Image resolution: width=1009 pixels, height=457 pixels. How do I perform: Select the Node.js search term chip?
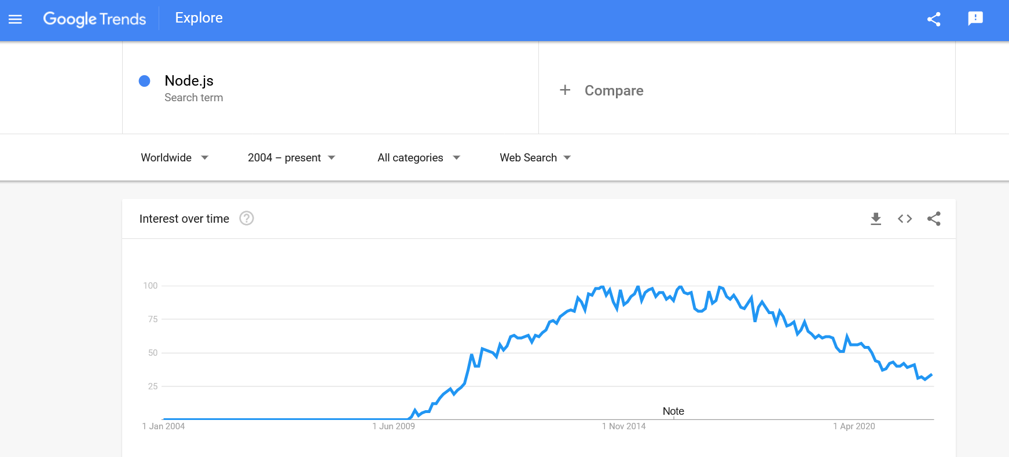tap(189, 80)
